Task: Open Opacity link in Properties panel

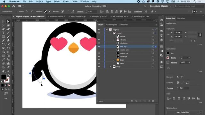Action: tap(174, 63)
